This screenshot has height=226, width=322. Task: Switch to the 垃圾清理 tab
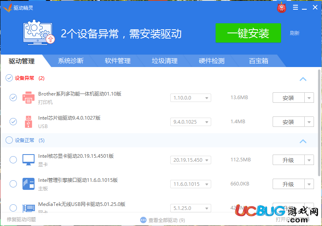pos(165,61)
